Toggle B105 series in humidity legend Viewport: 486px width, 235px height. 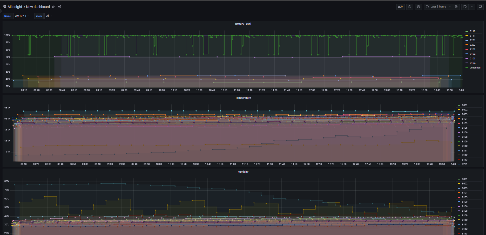pyautogui.click(x=464, y=202)
